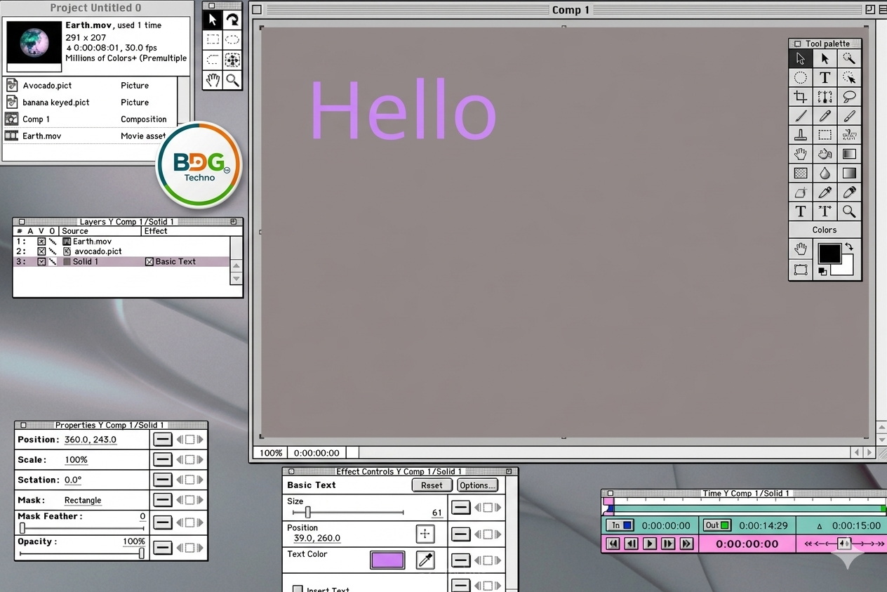
Task: Swap foreground and background colors arrow
Action: [850, 247]
